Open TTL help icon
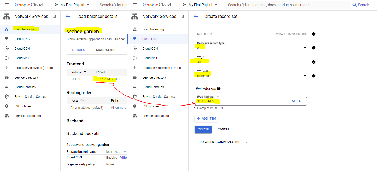This screenshot has width=377, height=171. tap(313, 62)
